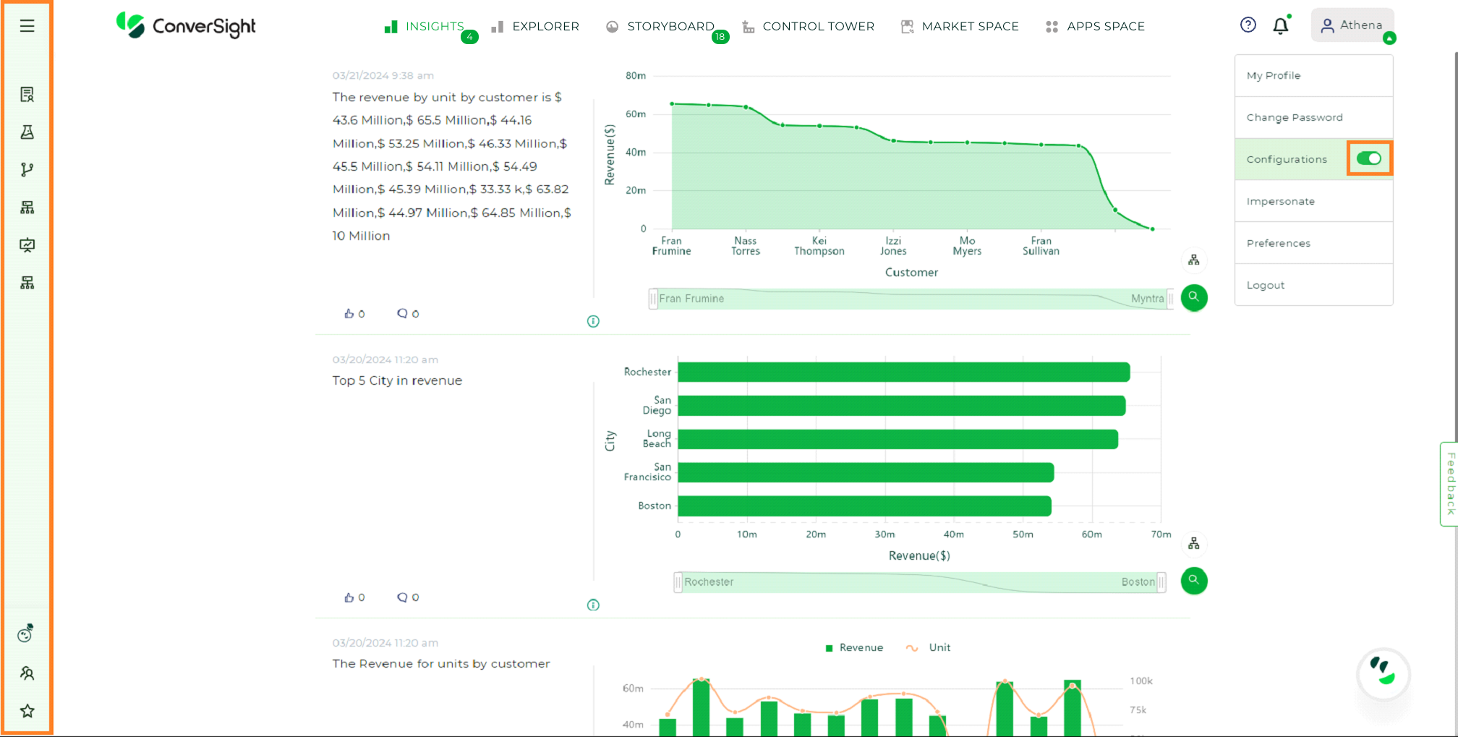Open the user search icon in sidebar
This screenshot has height=737, width=1458.
coord(27,673)
